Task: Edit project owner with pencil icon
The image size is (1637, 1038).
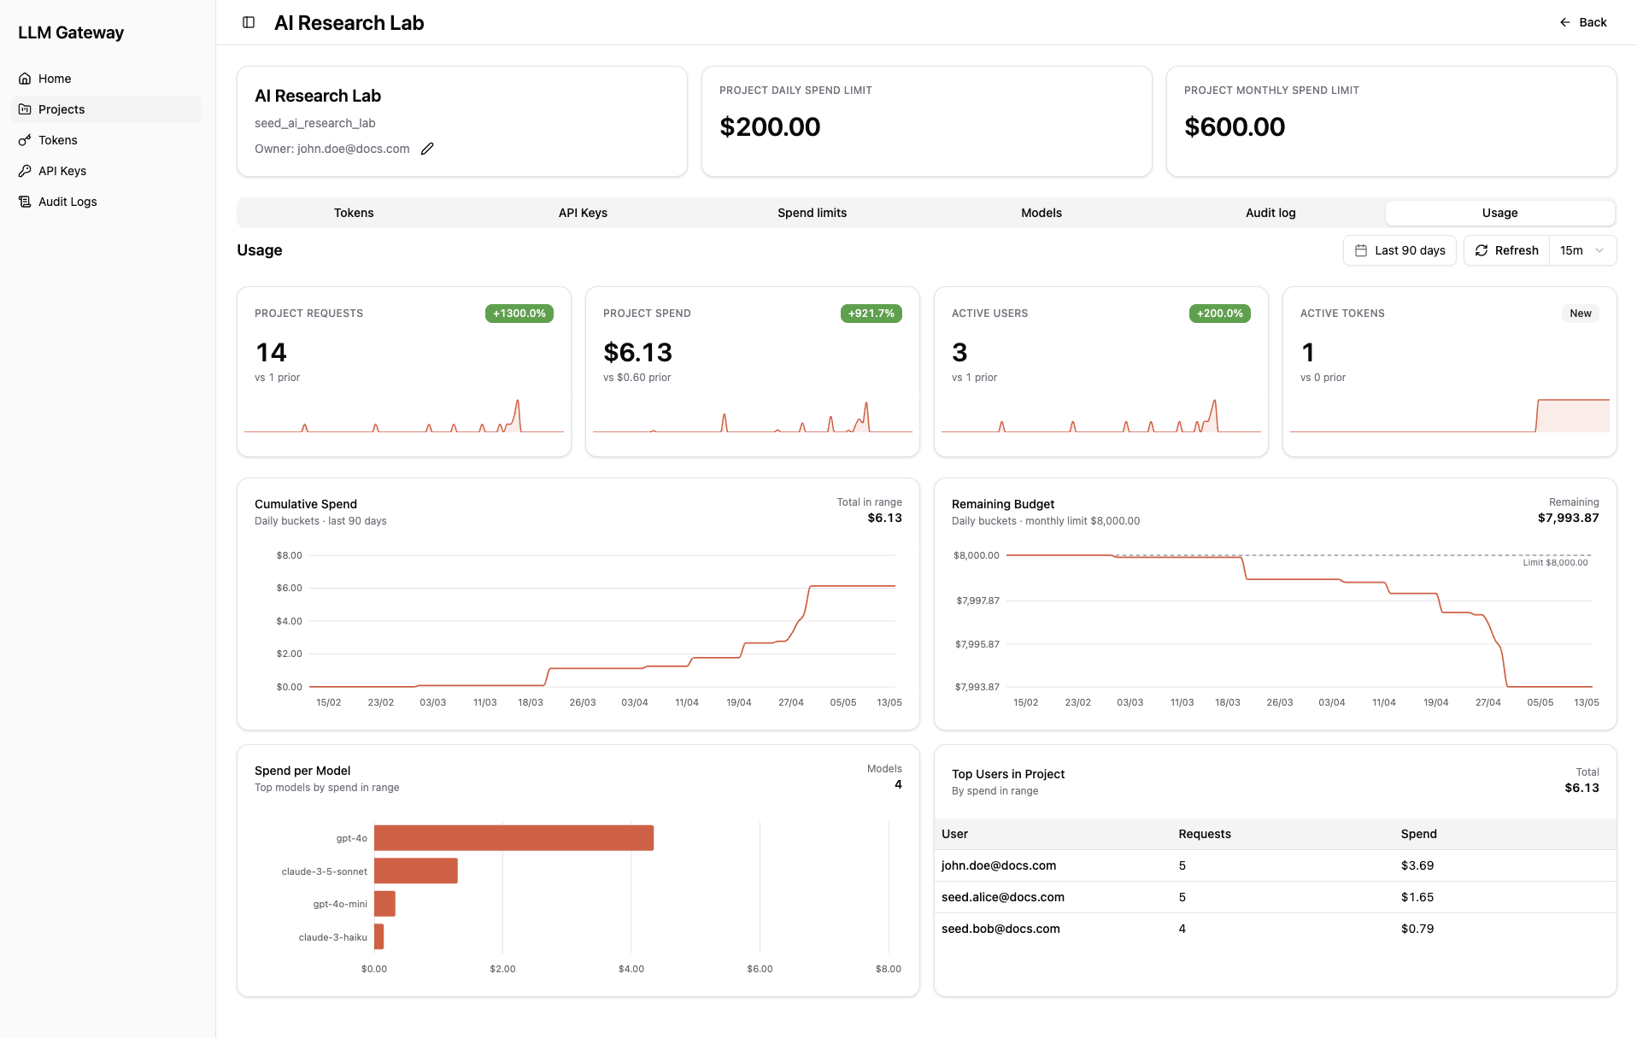Action: point(427,149)
